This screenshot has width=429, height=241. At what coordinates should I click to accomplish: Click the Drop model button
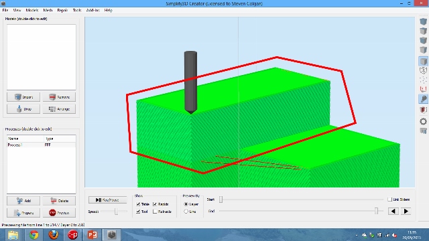[23, 109]
